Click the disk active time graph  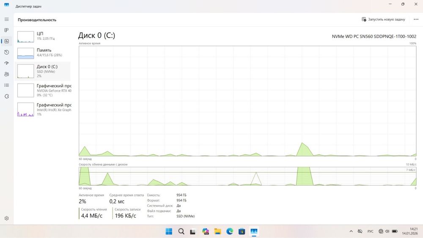click(247, 101)
